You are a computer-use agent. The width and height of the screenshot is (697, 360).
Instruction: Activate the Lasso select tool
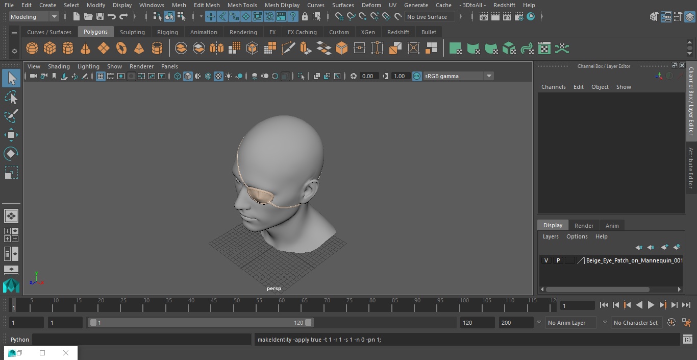click(x=11, y=97)
